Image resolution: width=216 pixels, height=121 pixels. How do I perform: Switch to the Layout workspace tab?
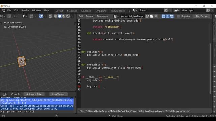(59, 11)
